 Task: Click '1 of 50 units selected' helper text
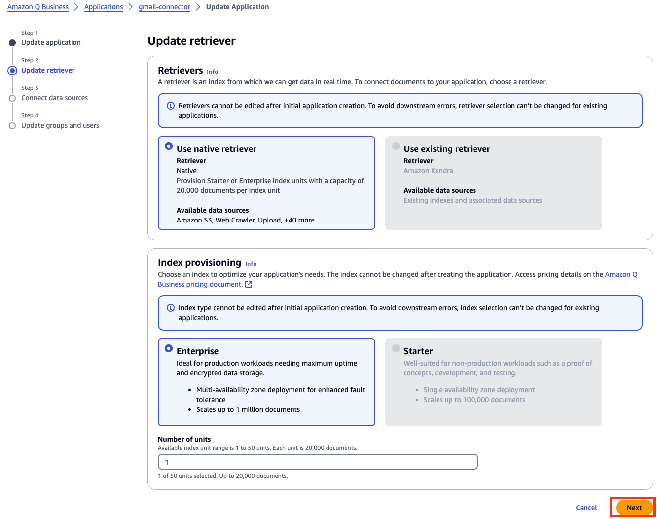tap(223, 476)
